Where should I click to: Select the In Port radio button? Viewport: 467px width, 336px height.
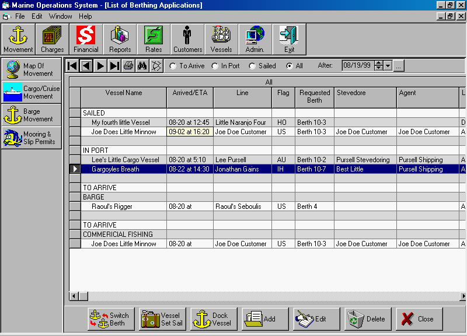point(215,66)
